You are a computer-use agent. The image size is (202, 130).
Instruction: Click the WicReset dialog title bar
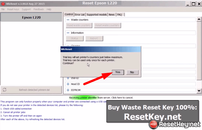pos(101,49)
